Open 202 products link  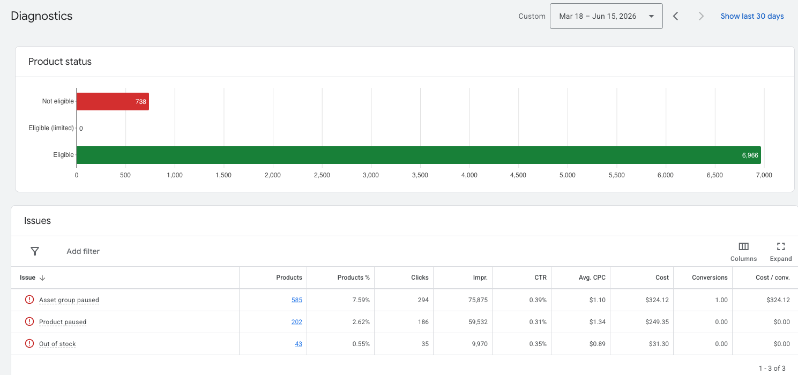pyautogui.click(x=297, y=322)
